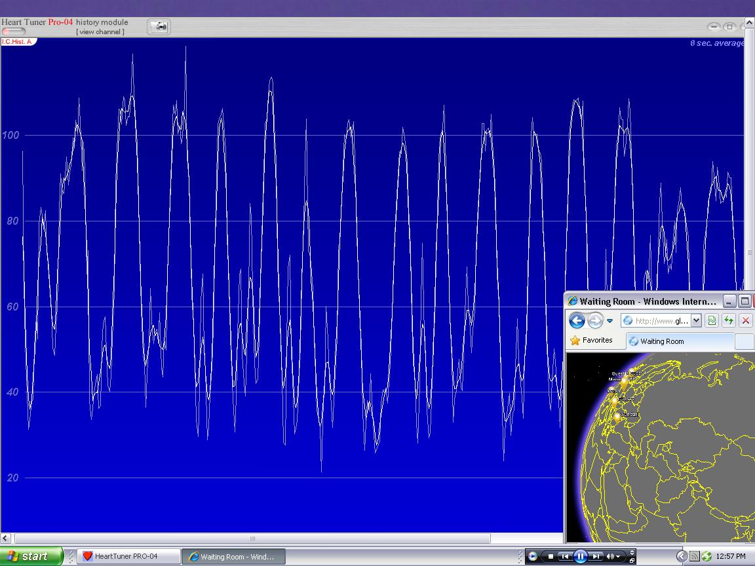Minimize the Waiting Room browser window
This screenshot has width=755, height=566.
point(729,301)
